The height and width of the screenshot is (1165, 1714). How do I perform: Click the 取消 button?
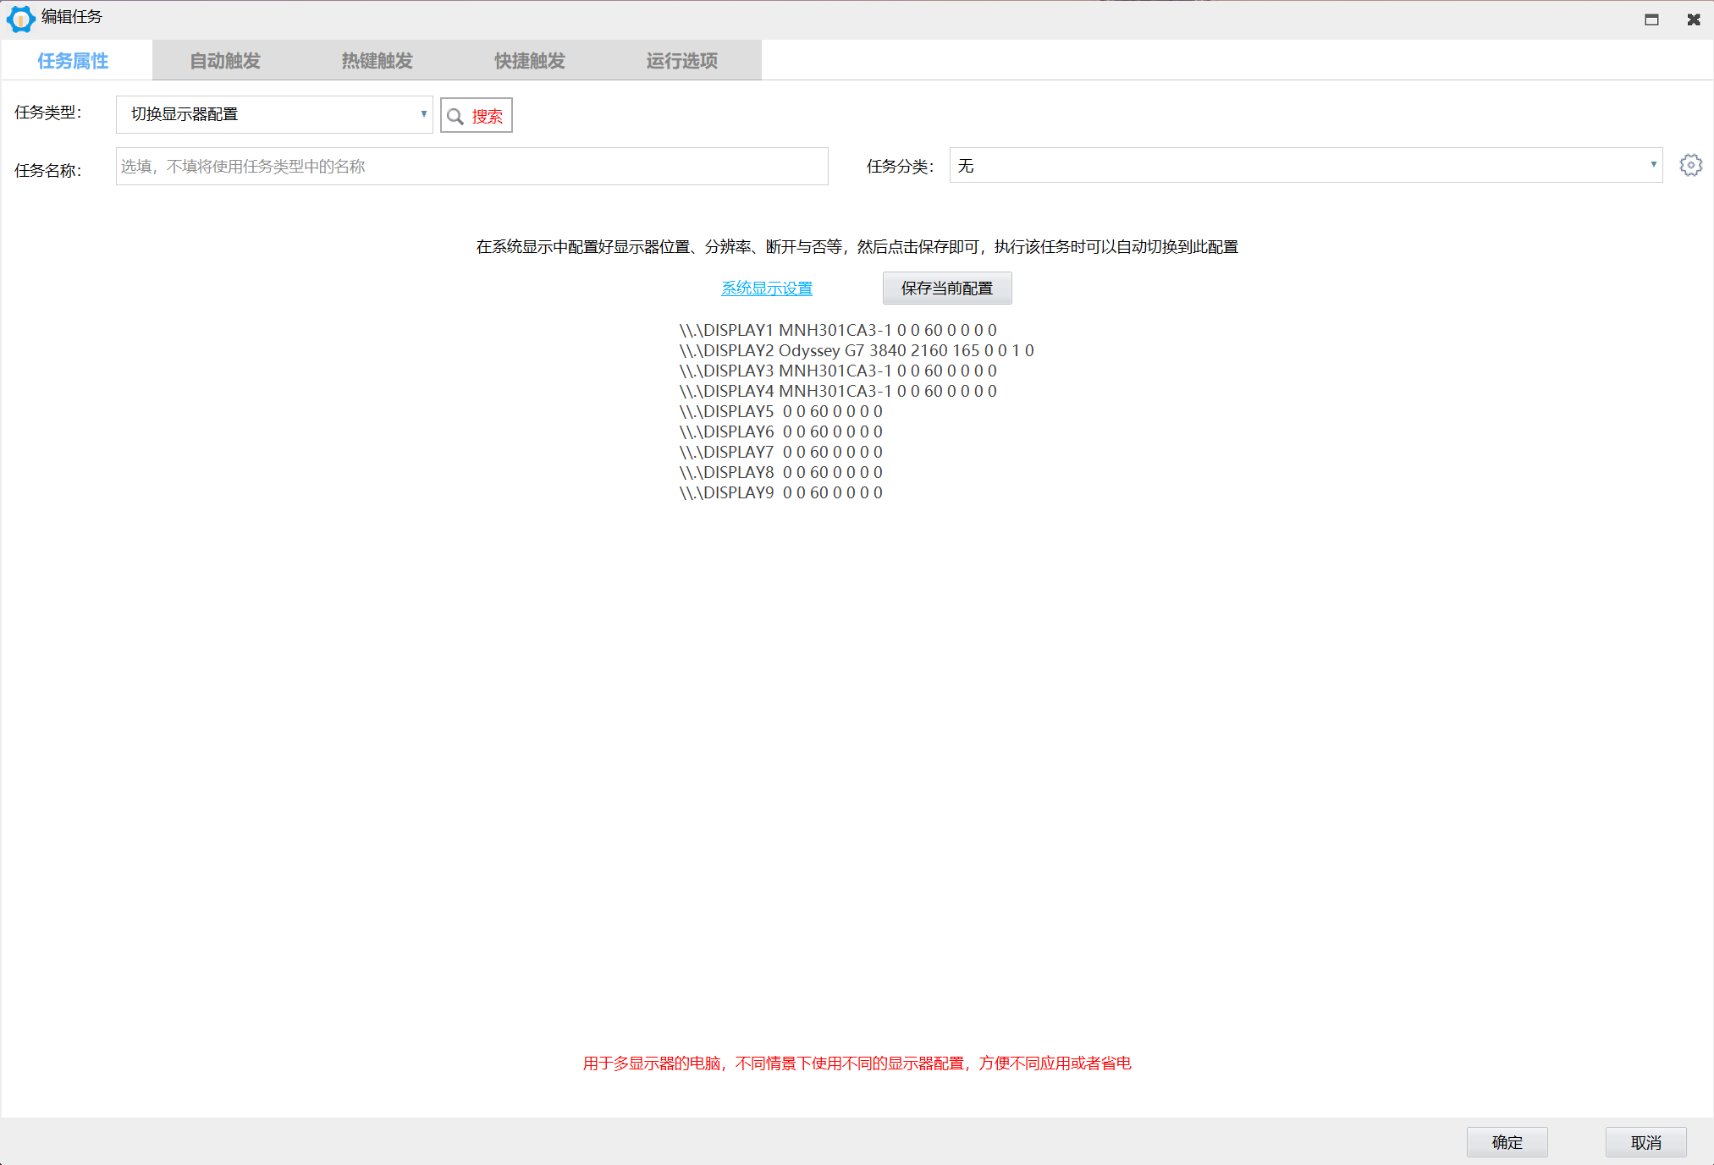click(x=1645, y=1142)
